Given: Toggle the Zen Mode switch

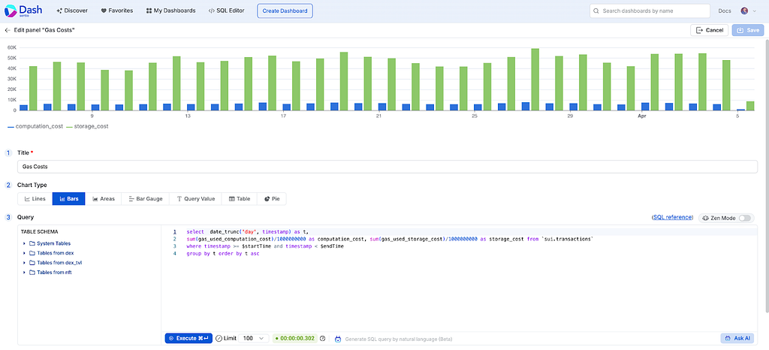Looking at the screenshot, I should pyautogui.click(x=744, y=218).
